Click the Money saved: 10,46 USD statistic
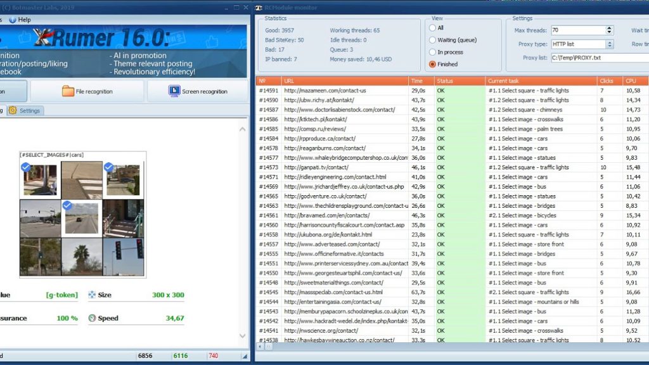Screen dimensions: 649x365 (x=361, y=59)
